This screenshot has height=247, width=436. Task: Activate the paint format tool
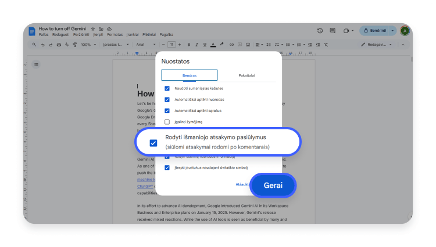pyautogui.click(x=75, y=45)
